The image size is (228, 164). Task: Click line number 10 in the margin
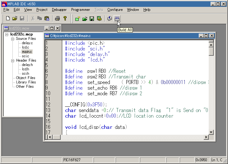(x=48, y=93)
